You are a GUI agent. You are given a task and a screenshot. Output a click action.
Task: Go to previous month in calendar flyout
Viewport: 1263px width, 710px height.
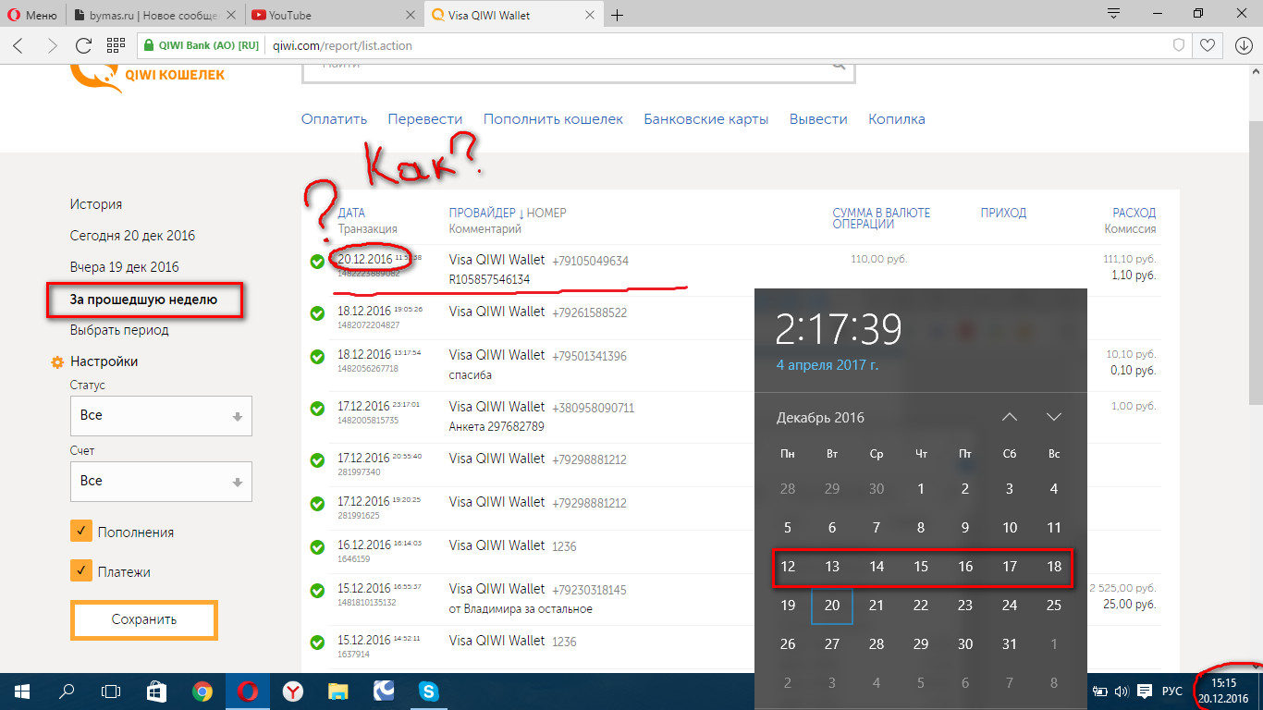pos(1010,417)
